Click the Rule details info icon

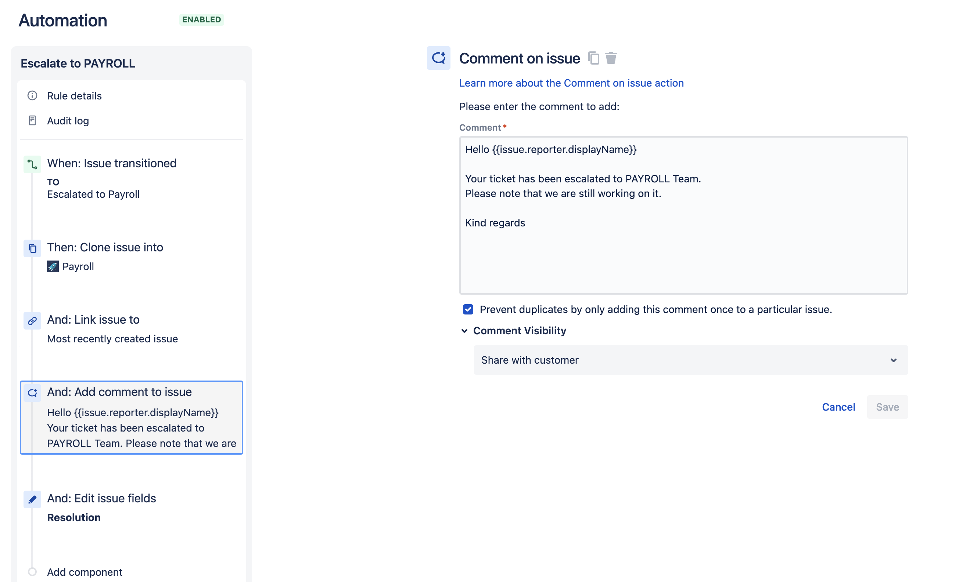pos(32,96)
